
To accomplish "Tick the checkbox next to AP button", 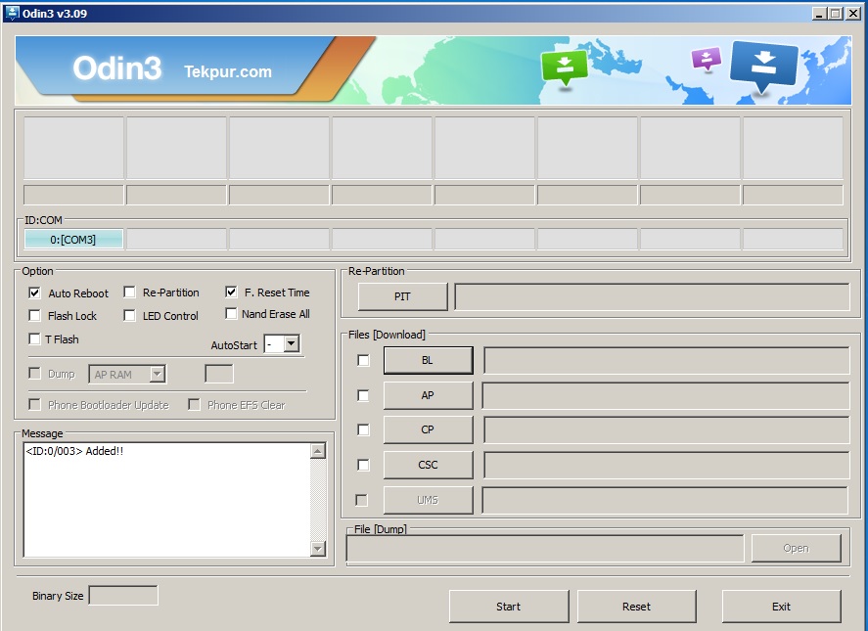I will pos(363,395).
